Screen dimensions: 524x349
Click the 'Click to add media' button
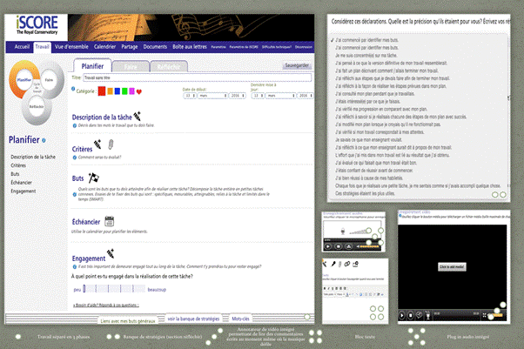coord(452,267)
